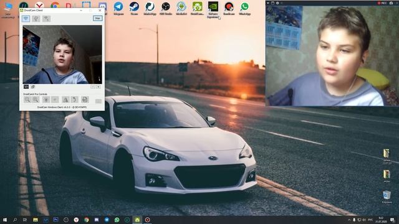Click the autofocus control in Pro Controls
Image resolution: width=399 pixels, height=224 pixels.
point(55,100)
